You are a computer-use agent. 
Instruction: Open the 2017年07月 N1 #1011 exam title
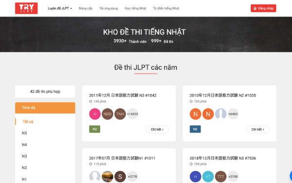pos(122,158)
